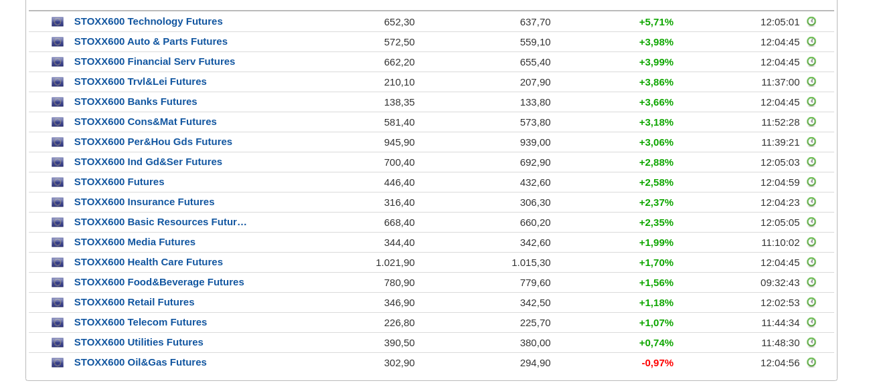The height and width of the screenshot is (389, 871).
Task: Click the clock icon in the Insurance Futures row
Action: point(811,202)
